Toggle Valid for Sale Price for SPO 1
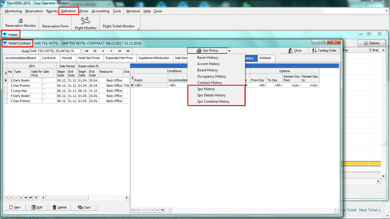Viewport: 390px width, 219px height. point(43,80)
